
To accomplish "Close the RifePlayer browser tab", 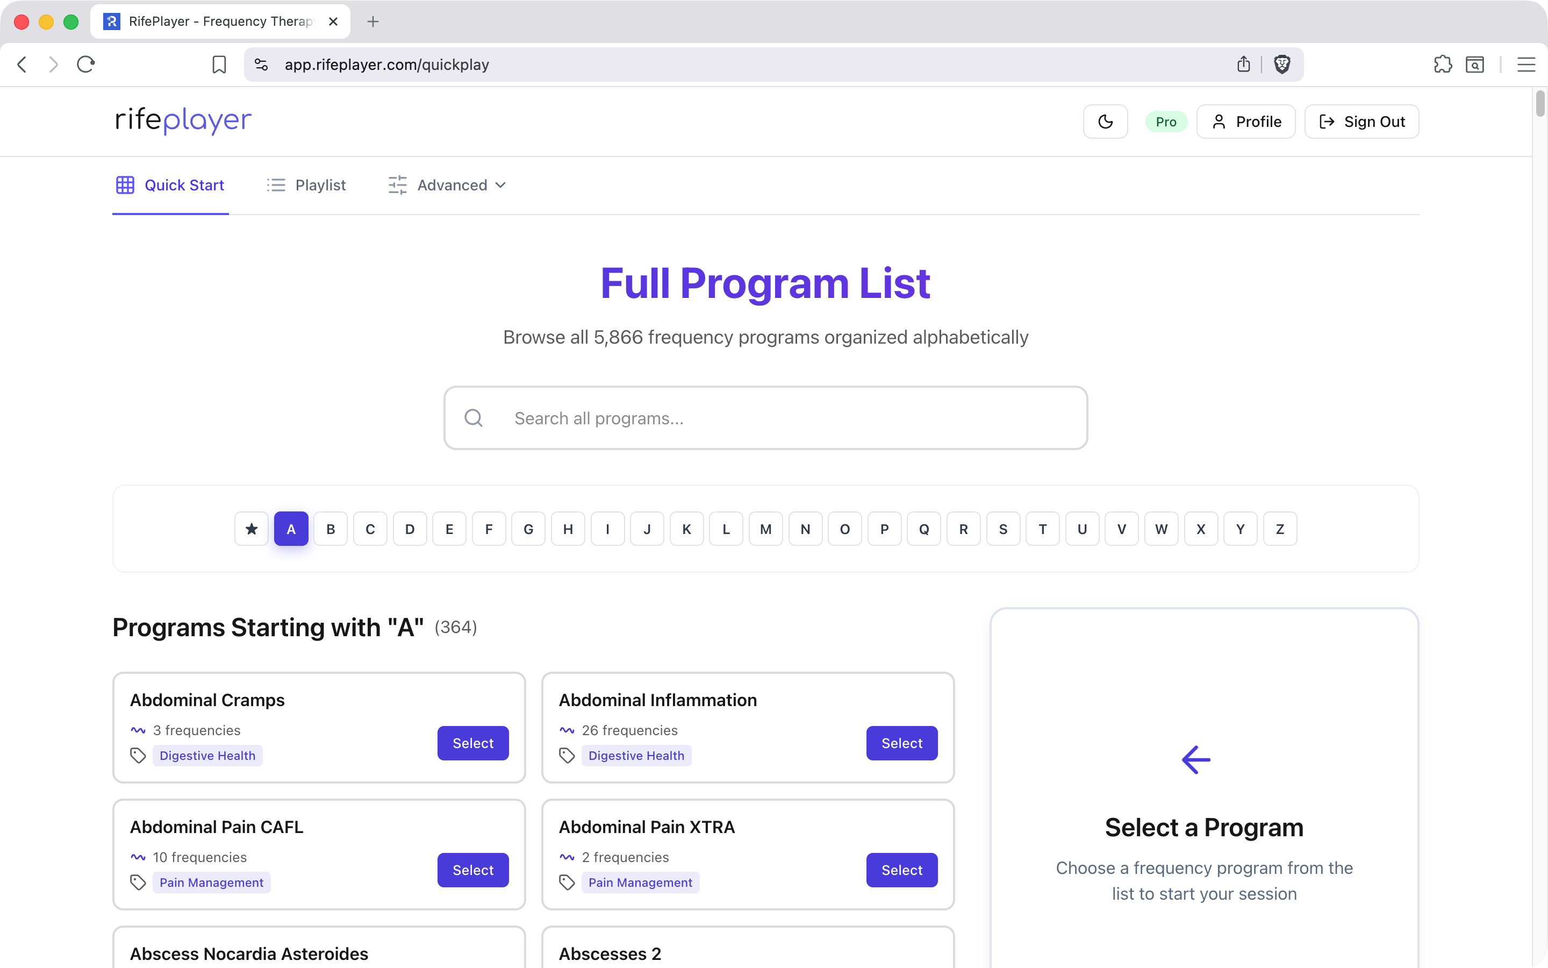I will click(333, 22).
